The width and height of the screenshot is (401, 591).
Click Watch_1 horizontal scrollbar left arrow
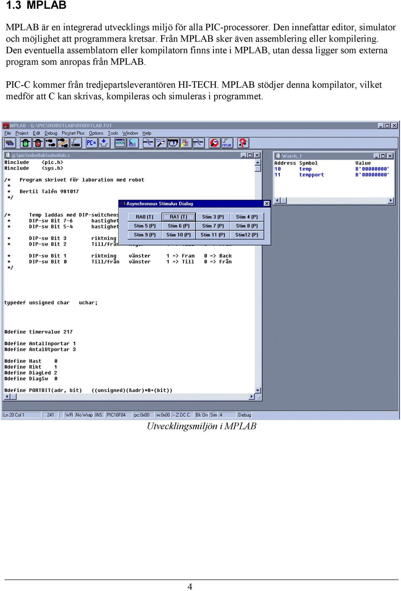coord(277,200)
